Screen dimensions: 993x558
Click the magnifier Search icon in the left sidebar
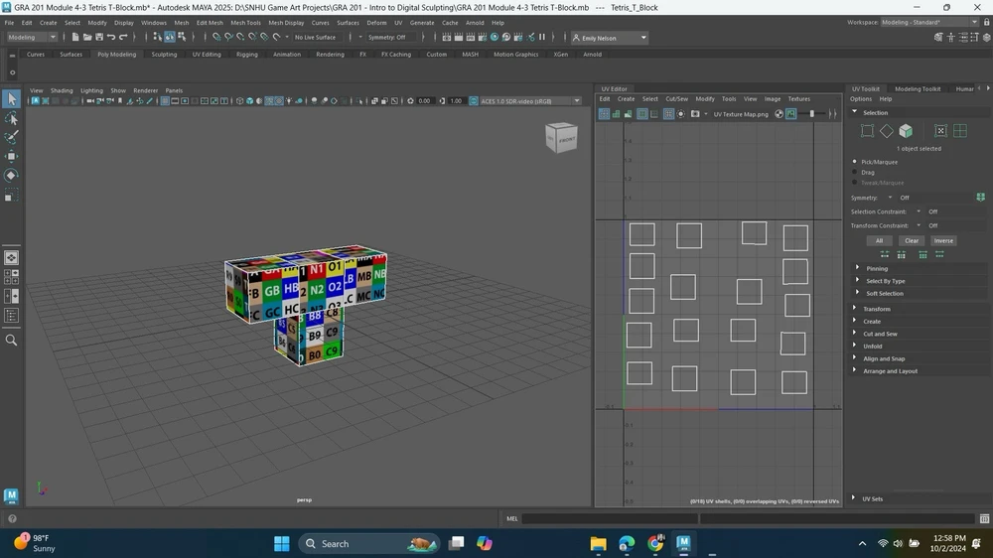tap(11, 341)
